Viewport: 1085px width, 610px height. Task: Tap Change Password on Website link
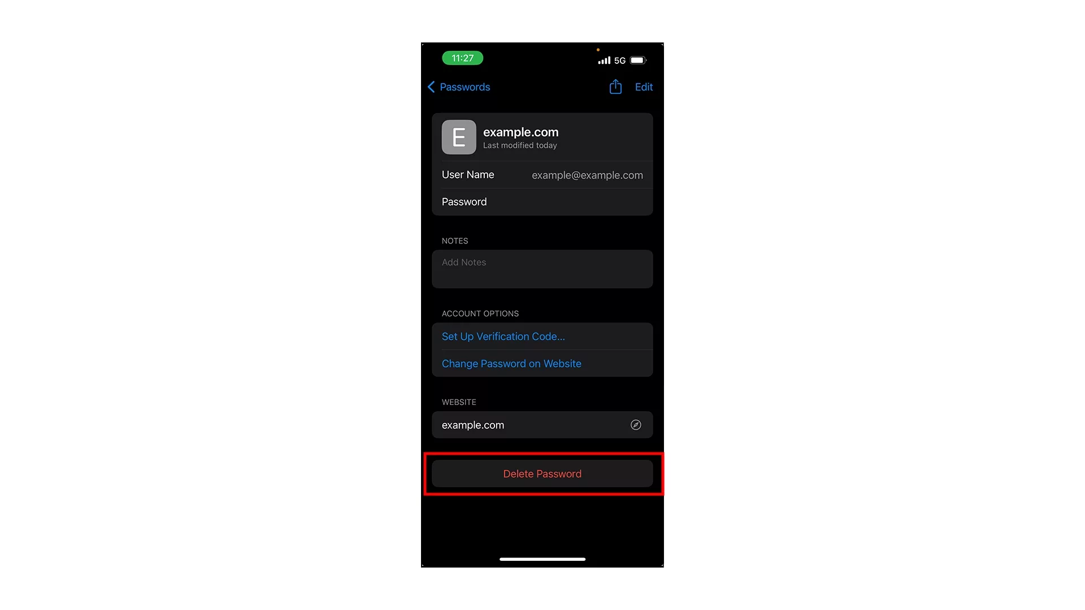coord(511,364)
